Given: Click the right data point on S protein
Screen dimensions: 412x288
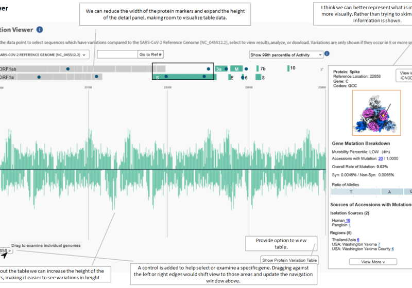Looking at the screenshot, I should (204, 76).
